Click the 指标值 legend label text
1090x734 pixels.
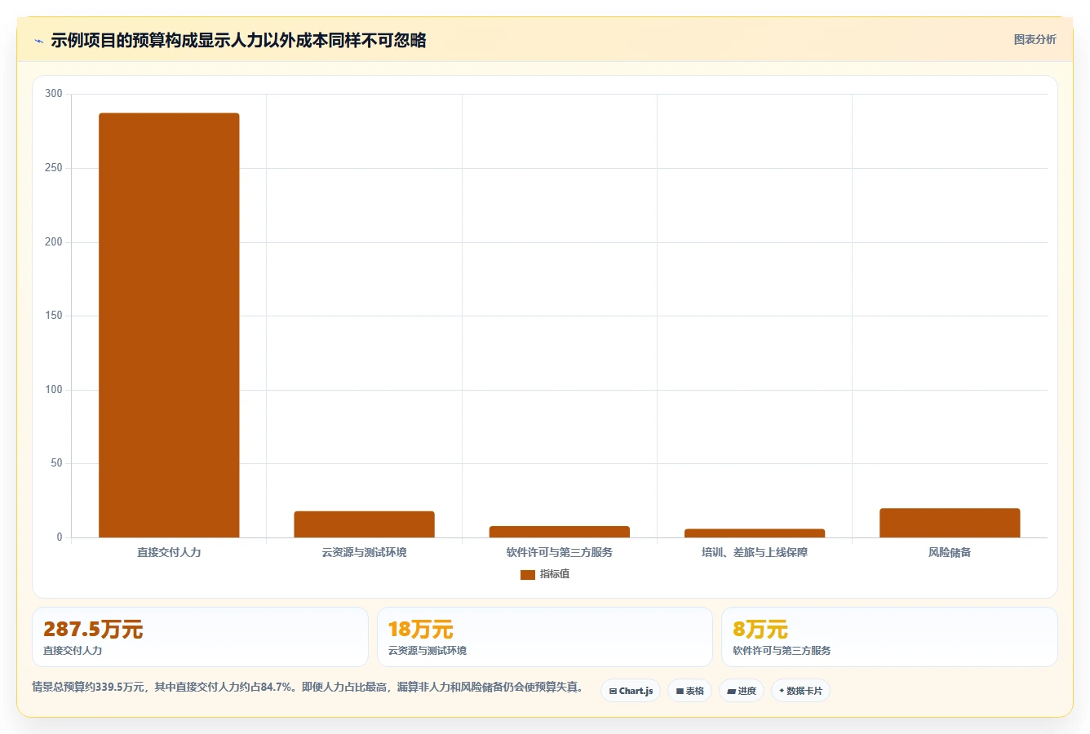555,574
